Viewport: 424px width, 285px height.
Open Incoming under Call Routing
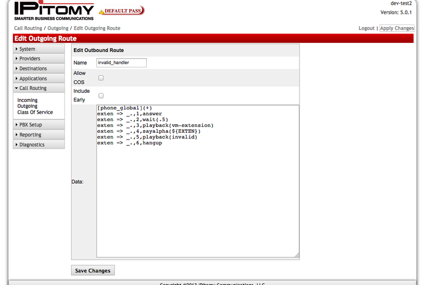[x=28, y=100]
